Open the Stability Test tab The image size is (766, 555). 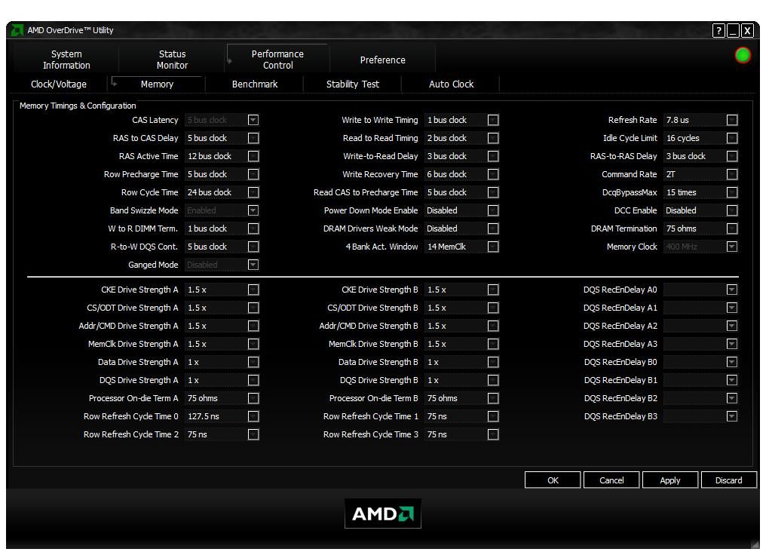click(352, 84)
